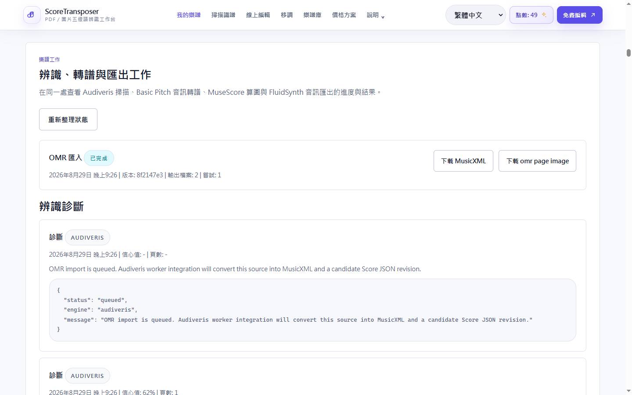Click the ScoreTransposer brand title
Image resolution: width=632 pixels, height=395 pixels.
point(72,11)
